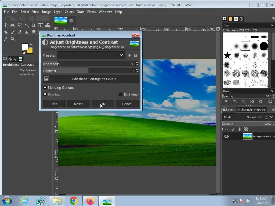Screen dimensions: 275x206
Task: Lock alpha channel checkerboard icon
Action: pyautogui.click(x=246, y=129)
